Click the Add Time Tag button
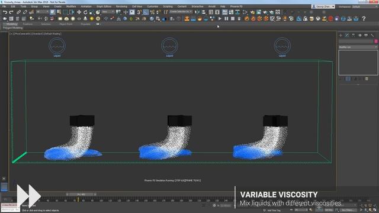The height and width of the screenshot is (213, 379). tap(274, 211)
